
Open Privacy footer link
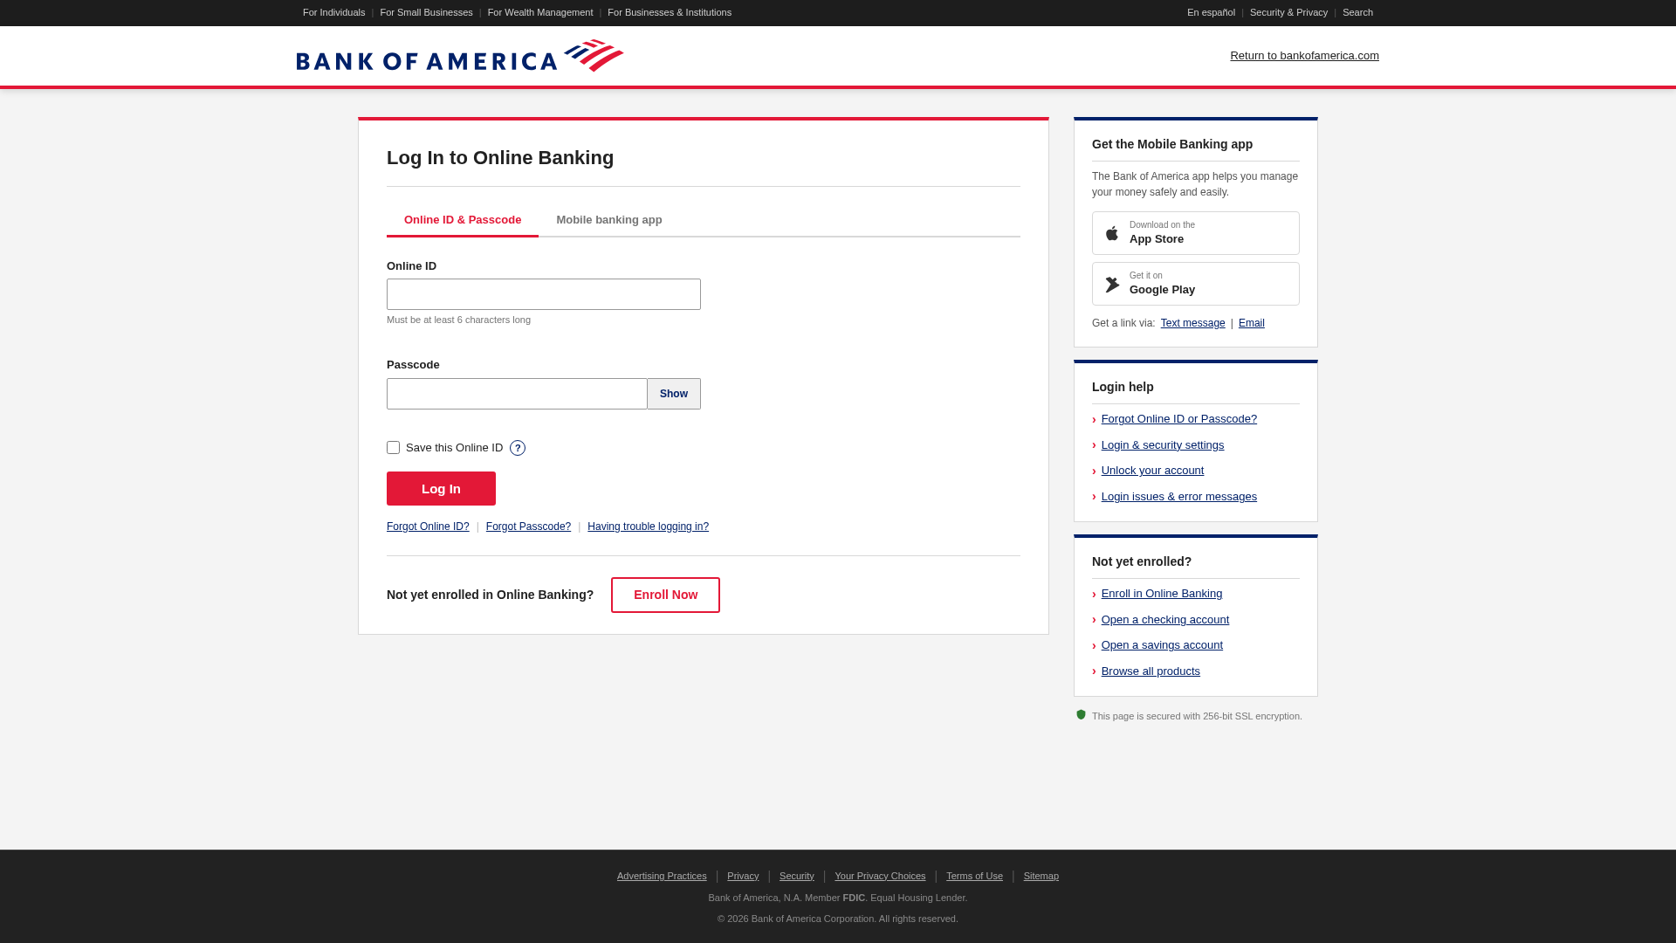(x=743, y=876)
